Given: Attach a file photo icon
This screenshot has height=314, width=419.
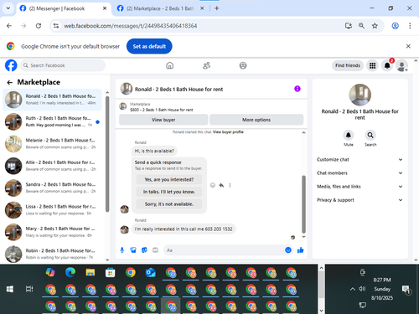Looking at the screenshot, I should coord(133,250).
